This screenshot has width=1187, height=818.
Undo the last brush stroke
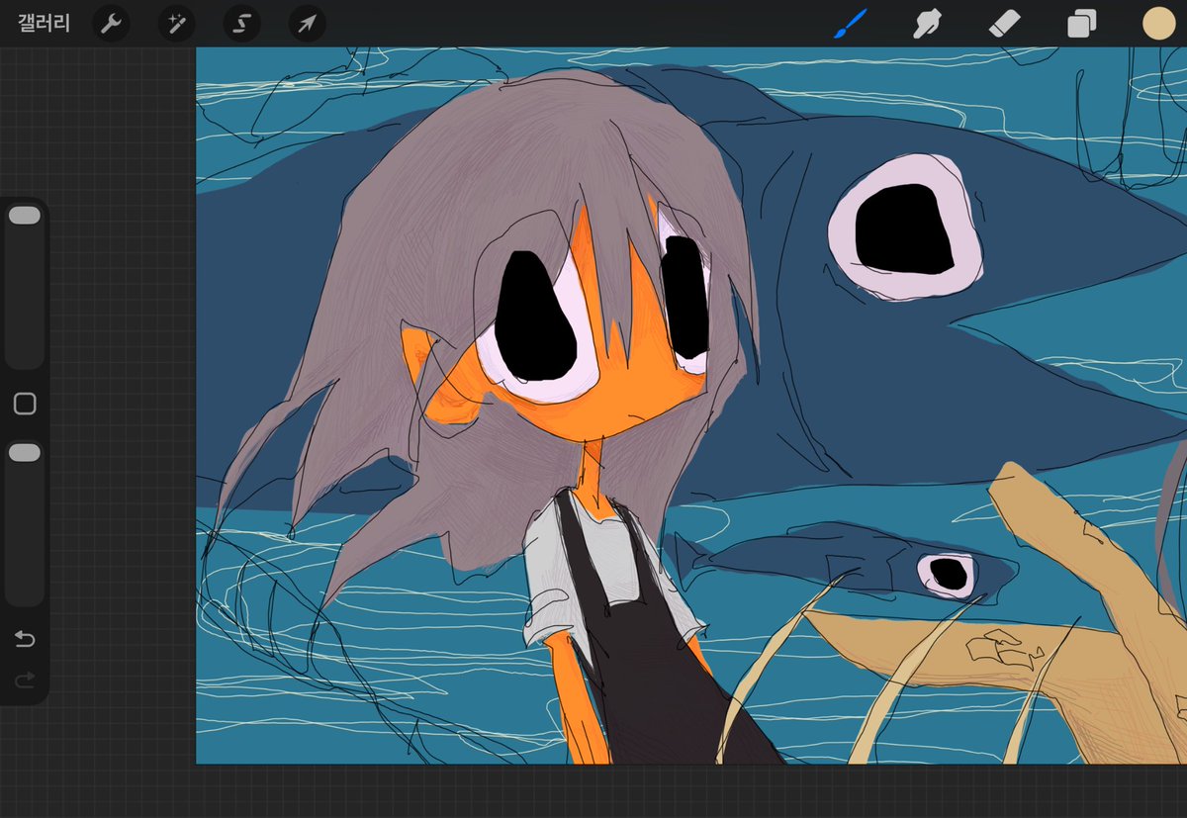point(25,640)
